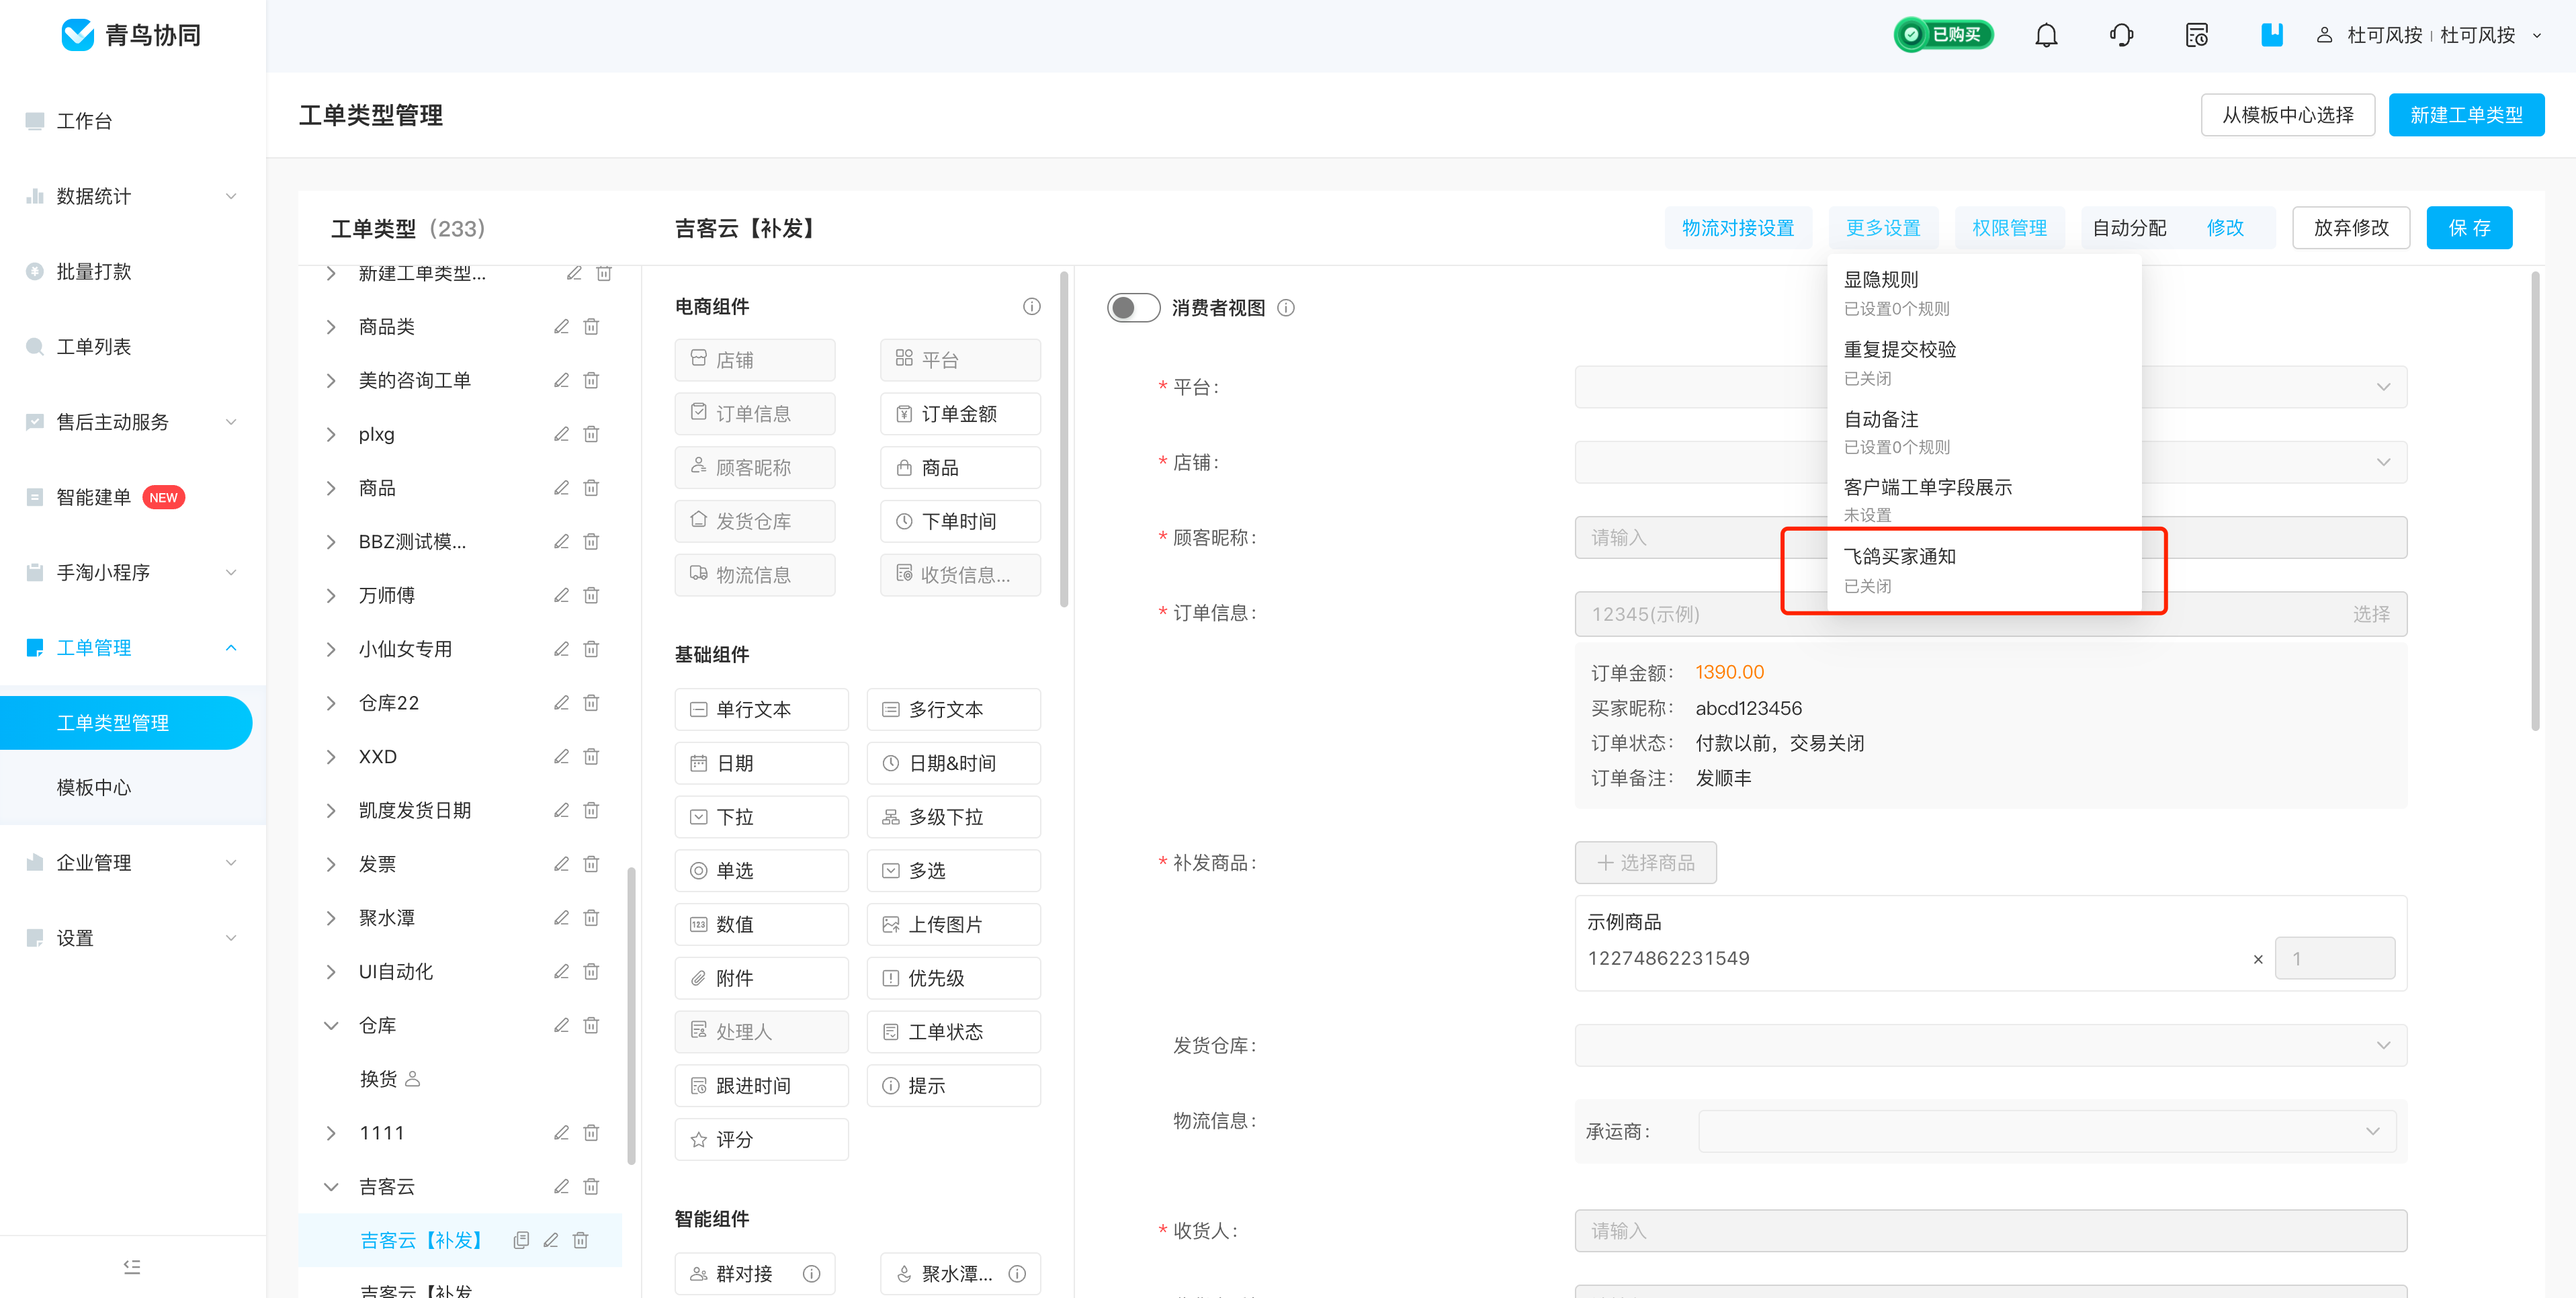Add 多级下拉 component
Screen dimensions: 2576x1298
tap(953, 817)
